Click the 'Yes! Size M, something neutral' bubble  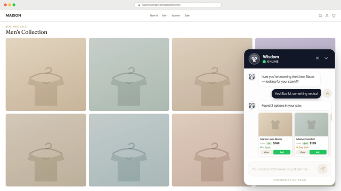[296, 93]
